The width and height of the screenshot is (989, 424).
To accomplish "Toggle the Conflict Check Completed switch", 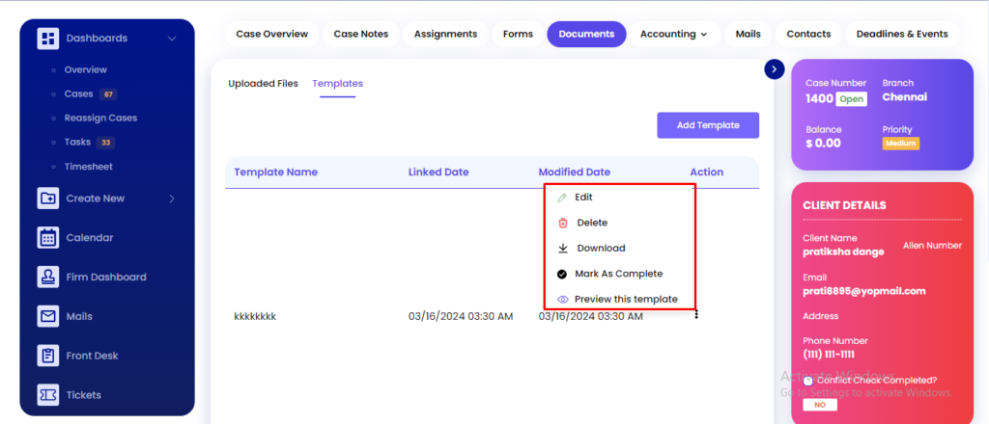I will (x=808, y=380).
